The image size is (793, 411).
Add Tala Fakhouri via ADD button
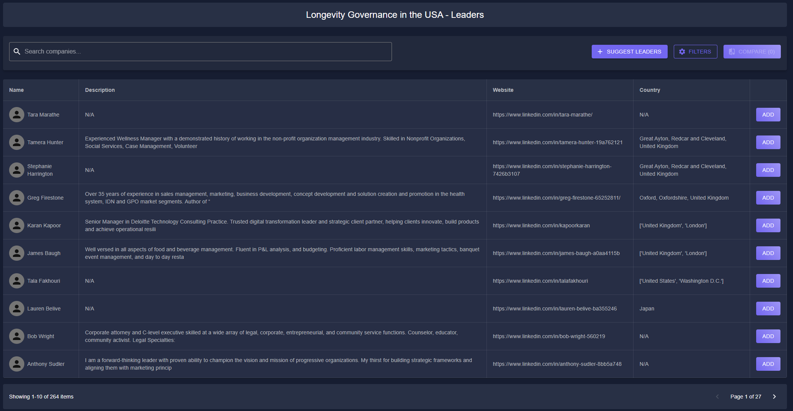tap(768, 281)
